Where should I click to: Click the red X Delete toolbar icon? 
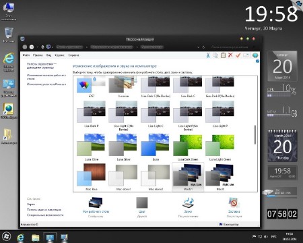[x=230, y=55]
